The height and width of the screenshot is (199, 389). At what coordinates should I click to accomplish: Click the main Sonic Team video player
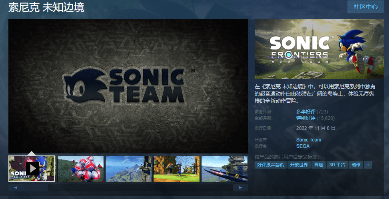pyautogui.click(x=128, y=86)
